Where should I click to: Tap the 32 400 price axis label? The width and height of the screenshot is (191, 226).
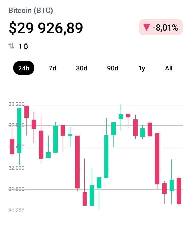tap(16, 147)
